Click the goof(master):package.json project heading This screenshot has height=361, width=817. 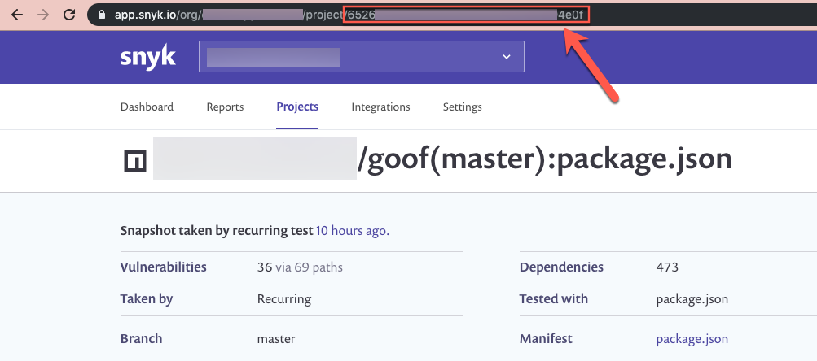(x=544, y=159)
